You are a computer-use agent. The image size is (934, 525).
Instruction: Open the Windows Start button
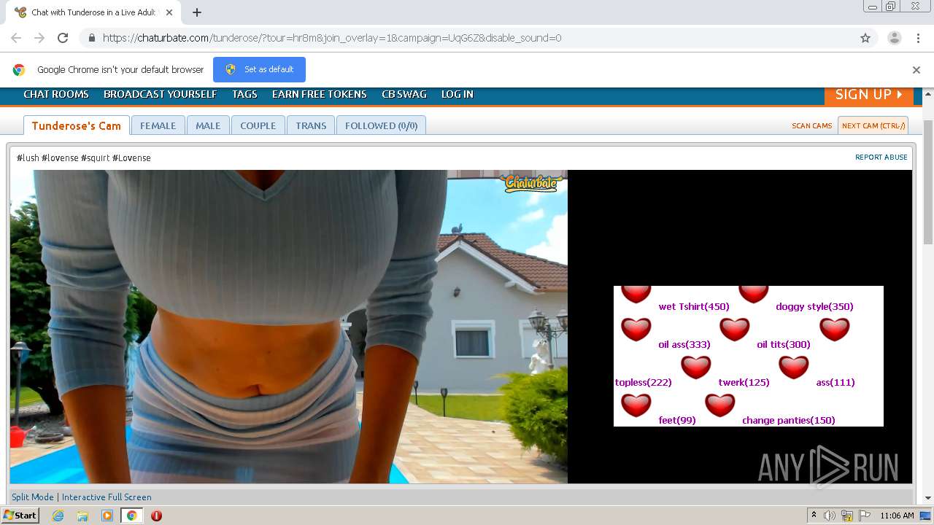[x=20, y=515]
